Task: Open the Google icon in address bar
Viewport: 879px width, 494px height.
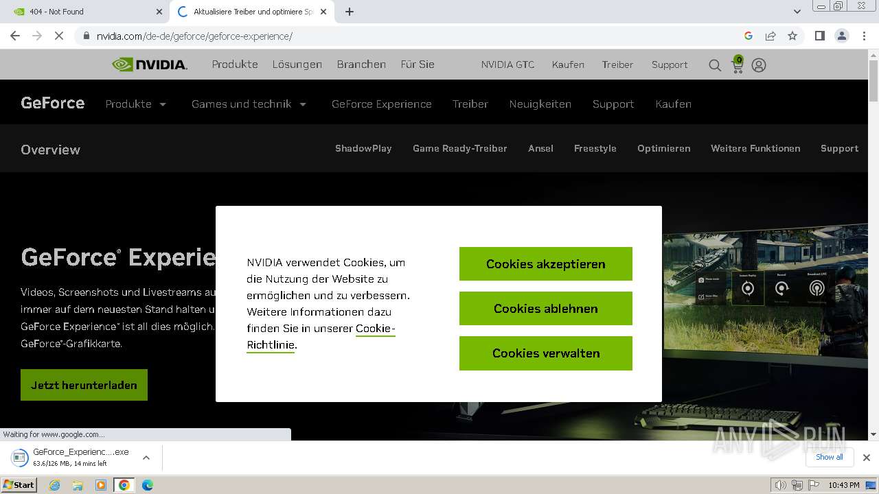Action: (749, 36)
